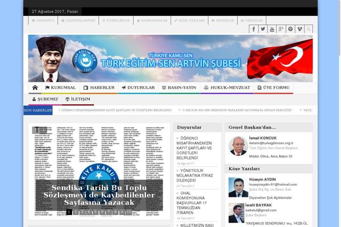Go to the home icon in main menu
This screenshot has width=341, height=227.
tap(35, 87)
